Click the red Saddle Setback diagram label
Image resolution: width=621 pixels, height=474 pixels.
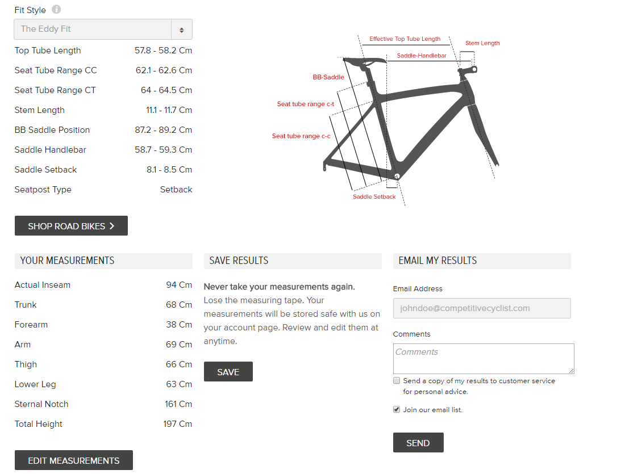coord(374,196)
